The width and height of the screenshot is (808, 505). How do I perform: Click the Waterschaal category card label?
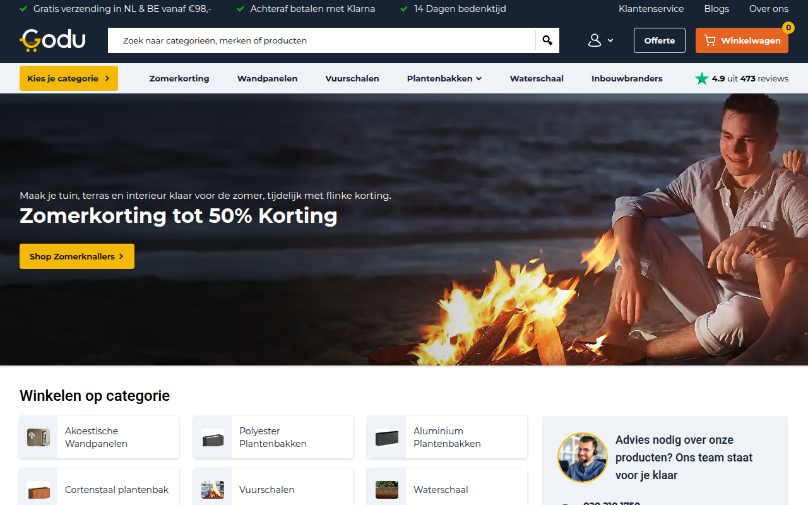[441, 490]
